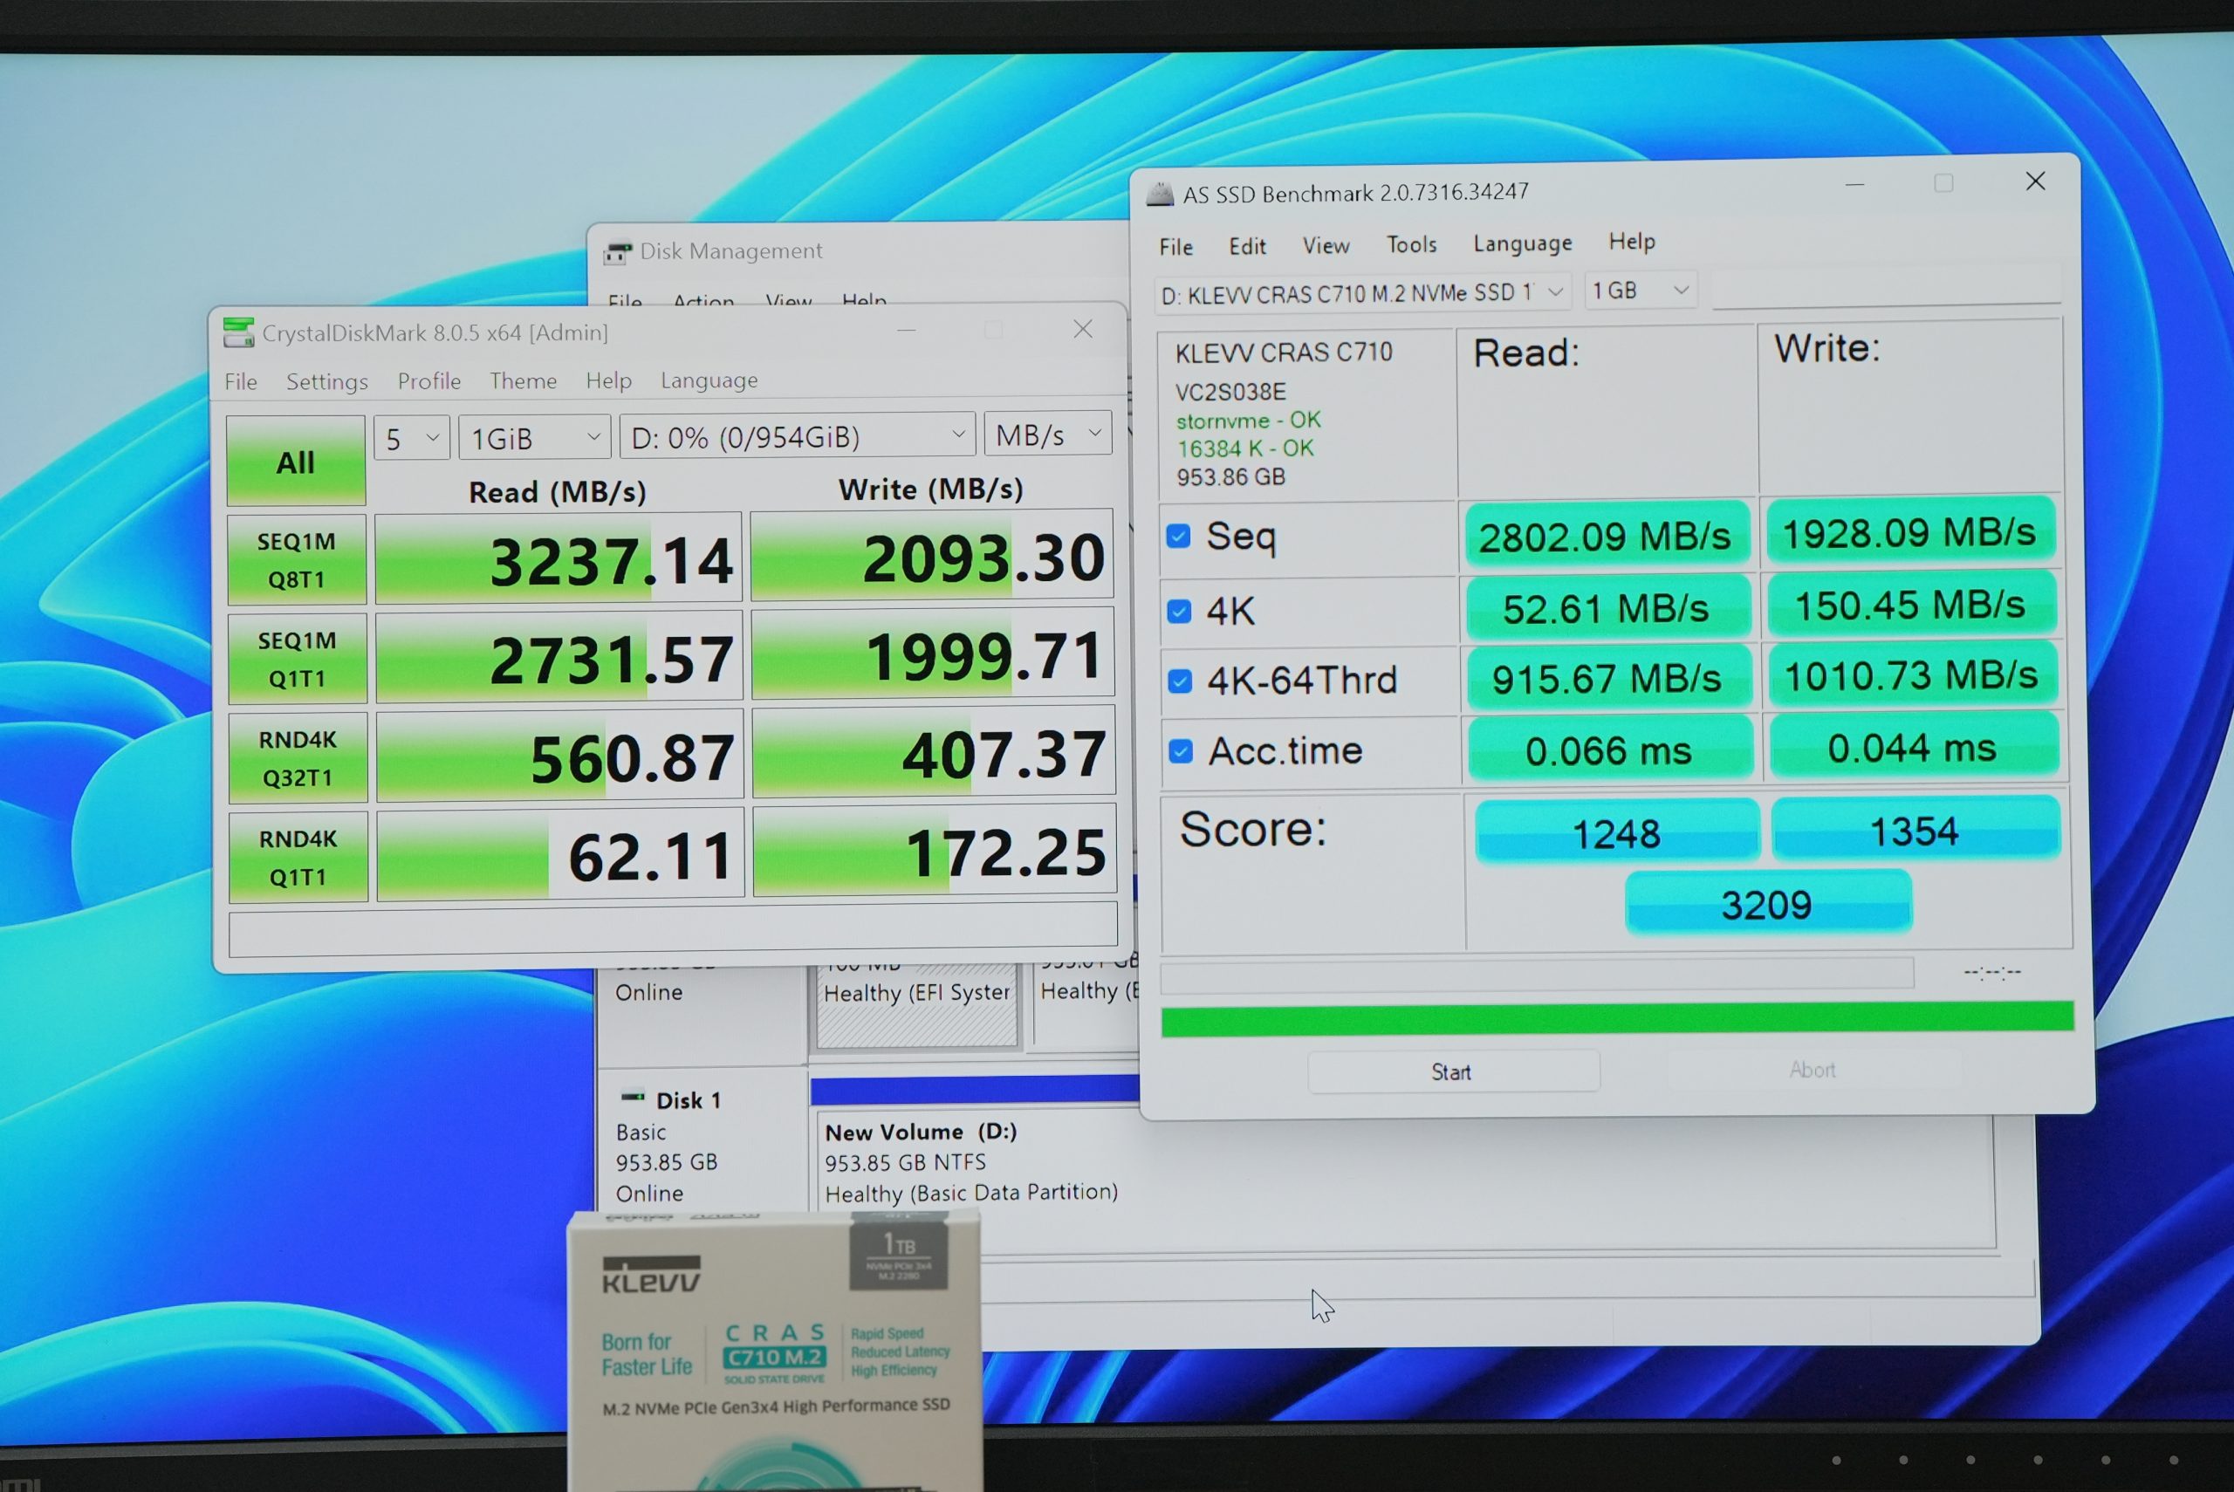The image size is (2234, 1492).
Task: Click the 560.87 RND4K read result
Action: (559, 756)
